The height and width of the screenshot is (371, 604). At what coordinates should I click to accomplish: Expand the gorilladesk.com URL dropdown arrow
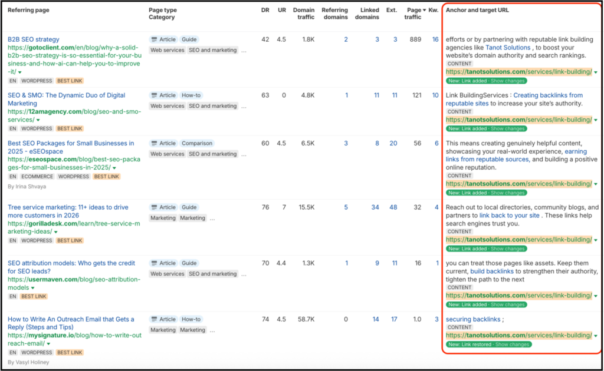point(55,232)
